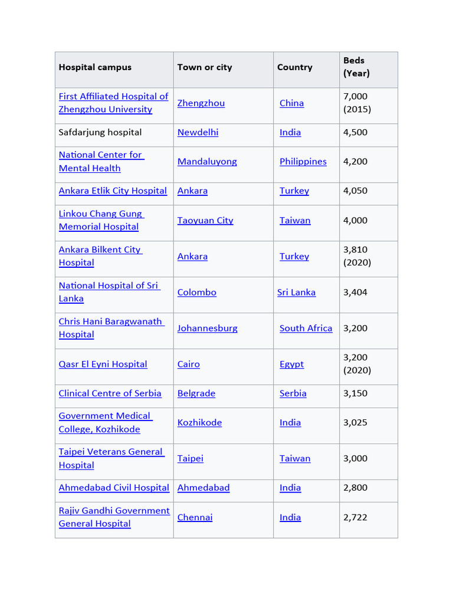Open National Hospital of Sri Lanka link

click(109, 285)
